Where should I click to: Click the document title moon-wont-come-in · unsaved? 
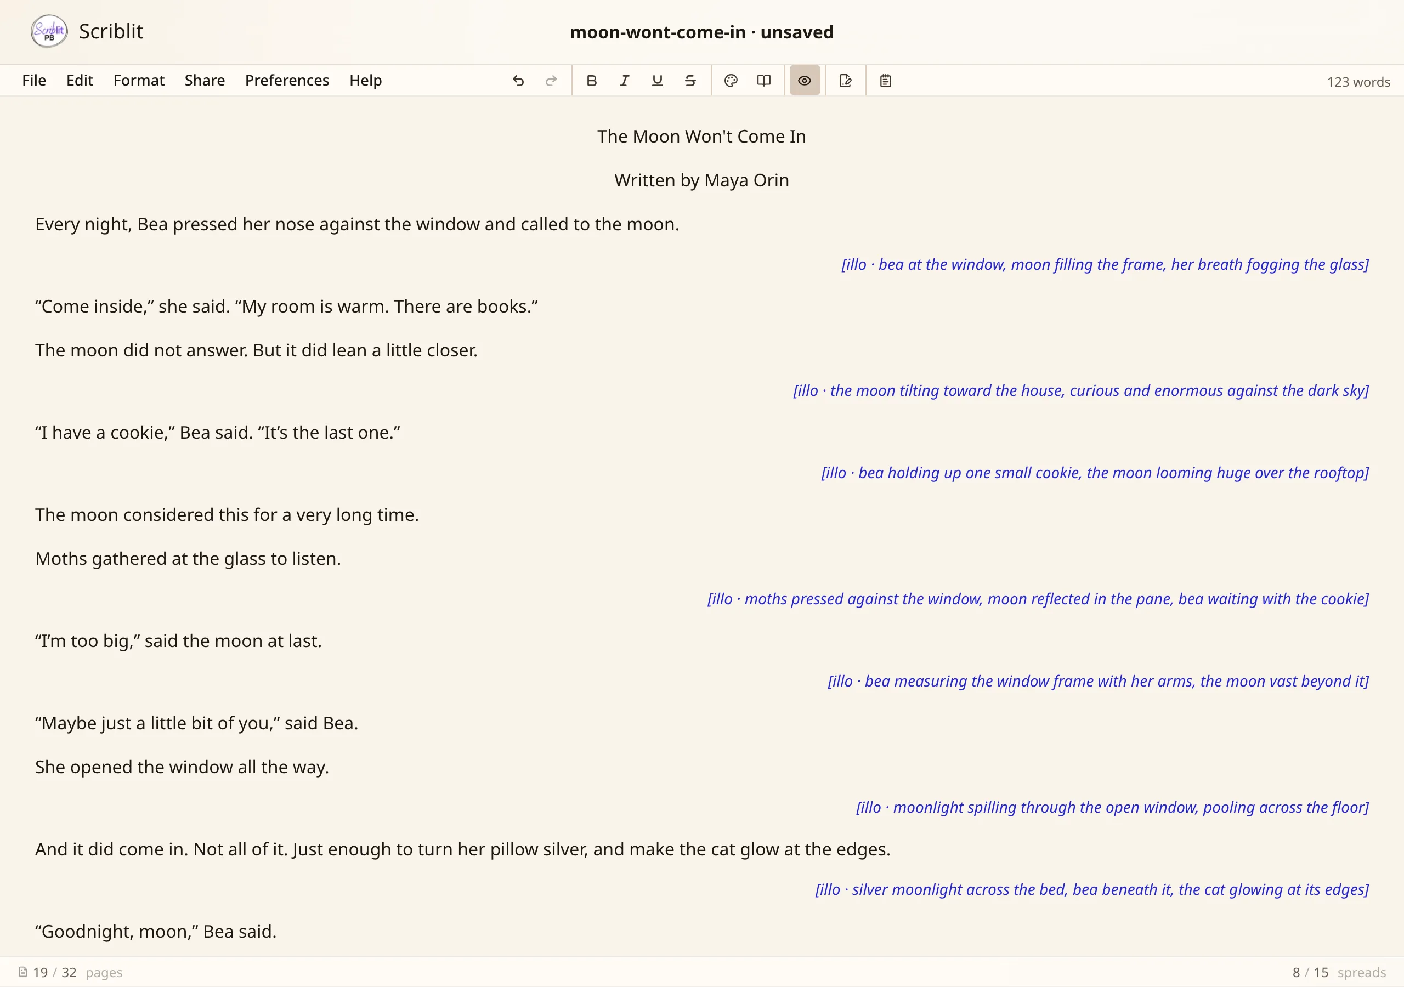[701, 32]
